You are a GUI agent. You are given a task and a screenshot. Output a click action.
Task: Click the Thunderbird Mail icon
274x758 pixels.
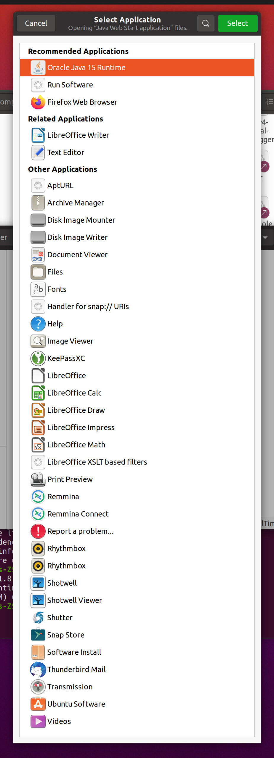(38, 669)
